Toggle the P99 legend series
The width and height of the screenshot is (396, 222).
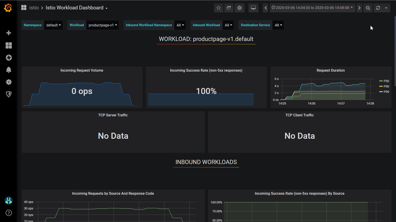point(384,92)
